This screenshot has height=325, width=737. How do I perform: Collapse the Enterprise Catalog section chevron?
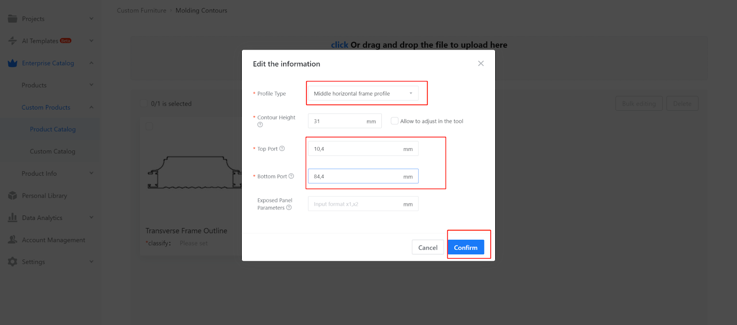(91, 63)
